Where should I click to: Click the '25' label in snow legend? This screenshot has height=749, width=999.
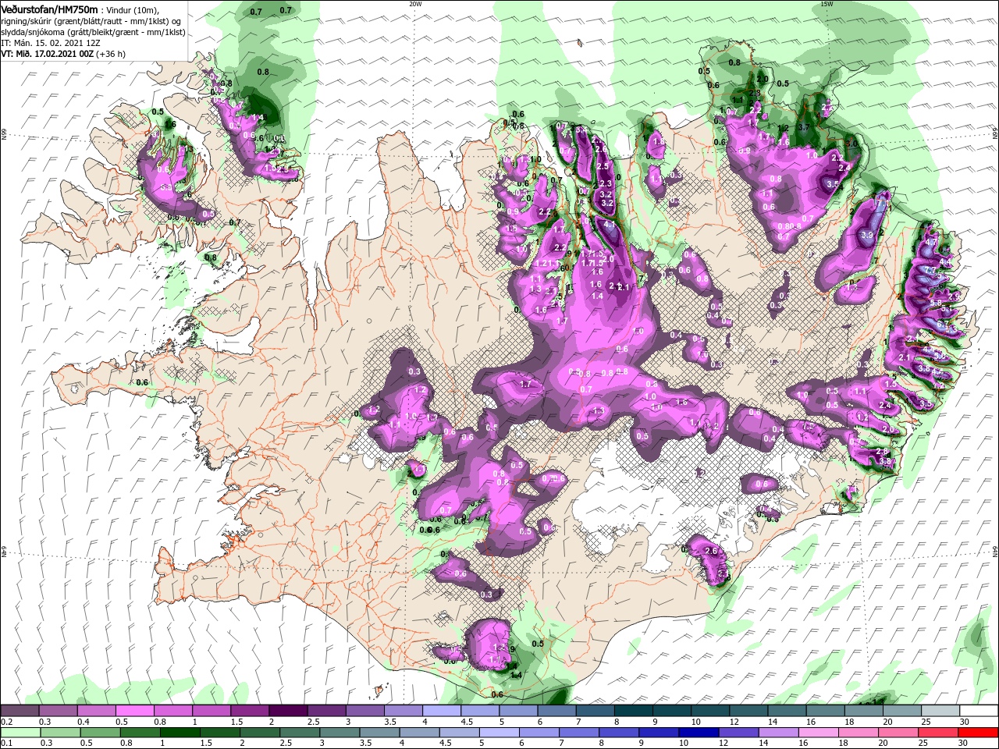[x=926, y=722]
